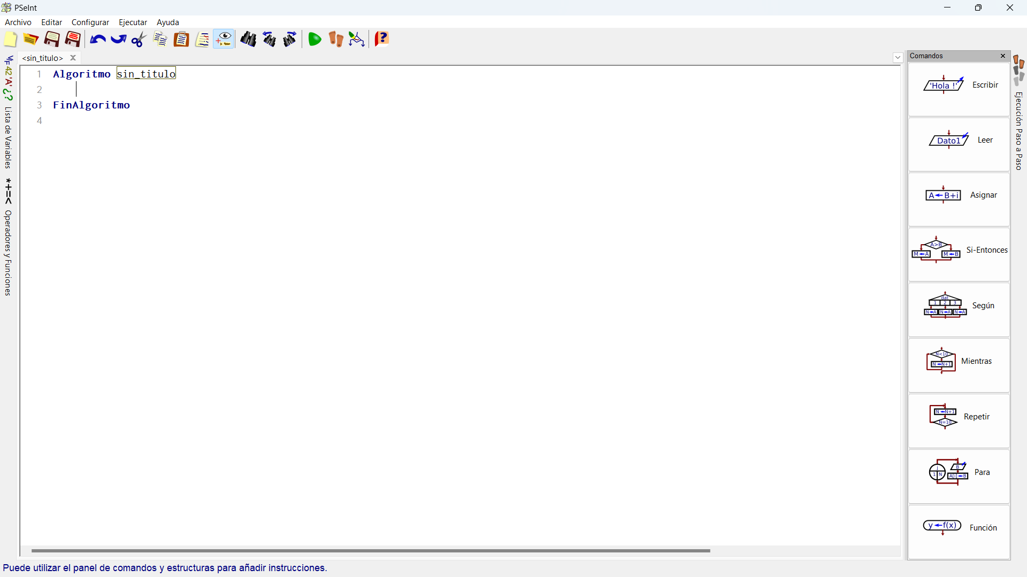1027x577 pixels.
Task: Open the Configurar menu
Action: [90, 22]
